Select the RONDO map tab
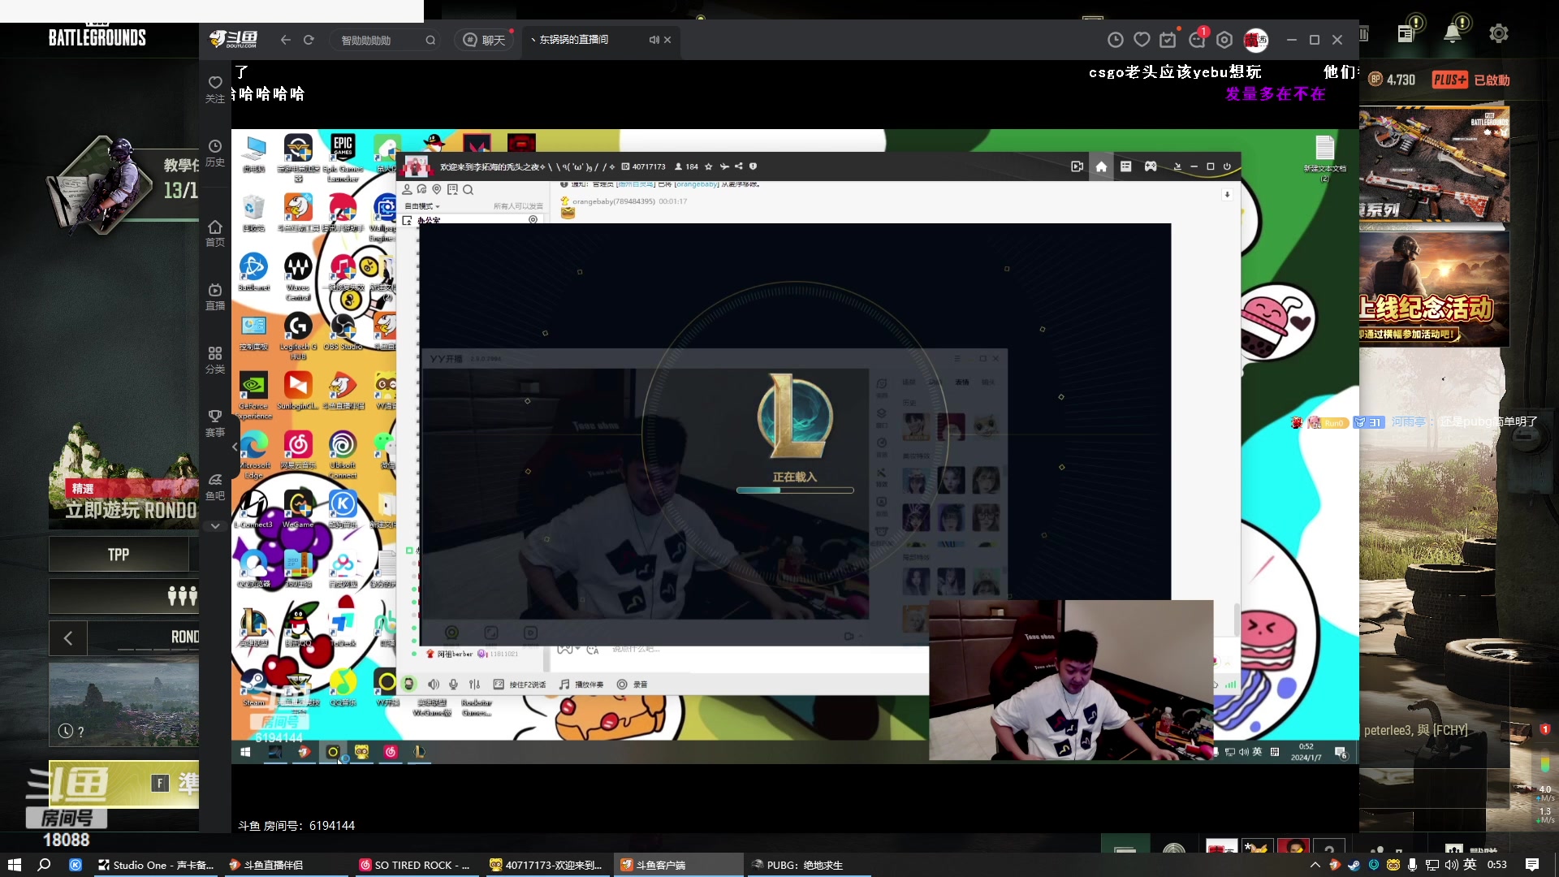The width and height of the screenshot is (1559, 877). 184,637
